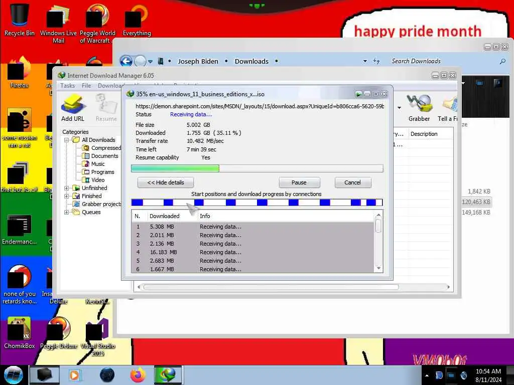
Task: Open the File menu in IDM
Action: (86, 86)
